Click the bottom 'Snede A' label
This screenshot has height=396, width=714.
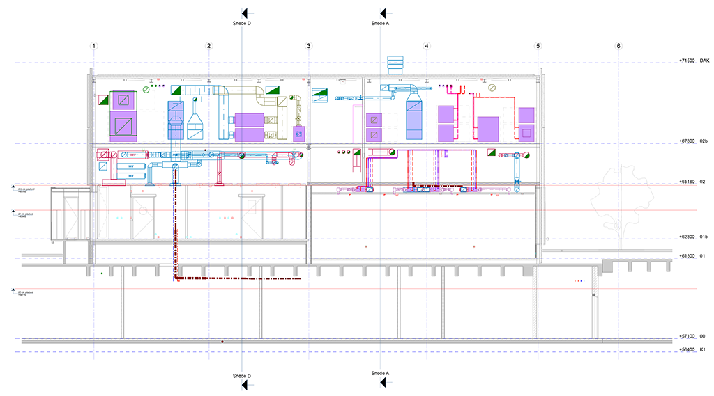[x=380, y=373]
